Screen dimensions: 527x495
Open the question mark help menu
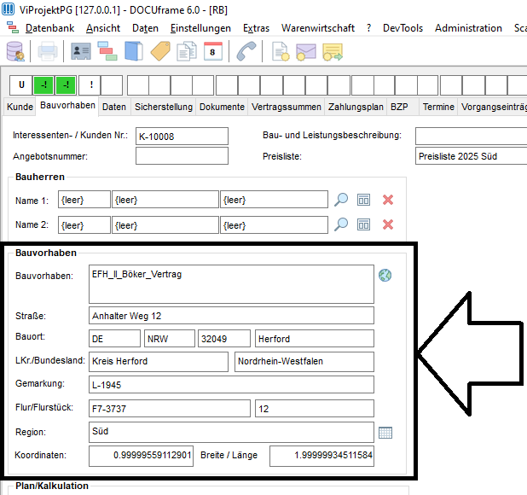[368, 28]
